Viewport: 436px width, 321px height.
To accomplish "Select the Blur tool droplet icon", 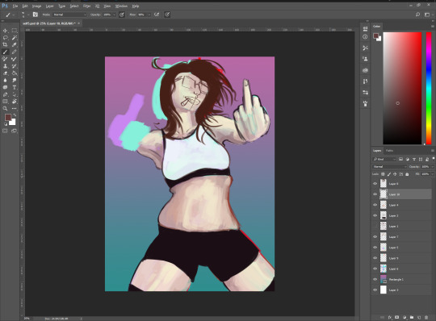I will click(x=6, y=81).
